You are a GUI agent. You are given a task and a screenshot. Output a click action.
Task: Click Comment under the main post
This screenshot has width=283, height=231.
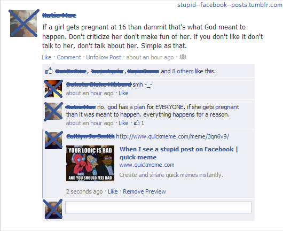69,57
